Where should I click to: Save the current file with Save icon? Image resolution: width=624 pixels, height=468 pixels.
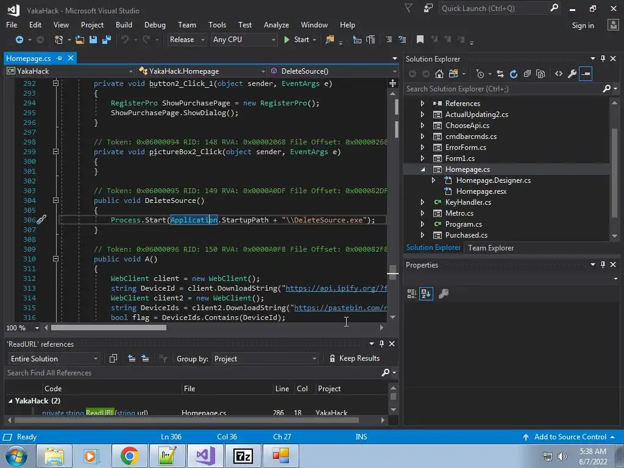[93, 40]
